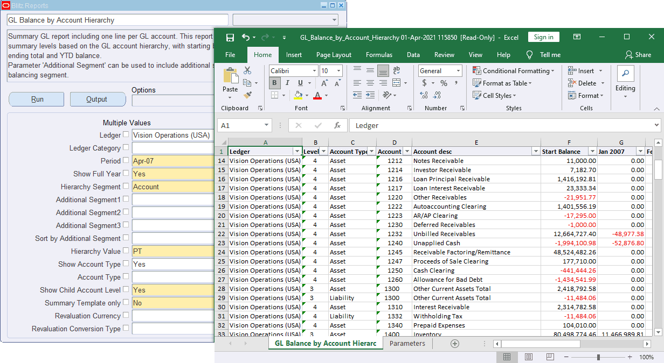Apply Percent Style number format

(x=444, y=83)
